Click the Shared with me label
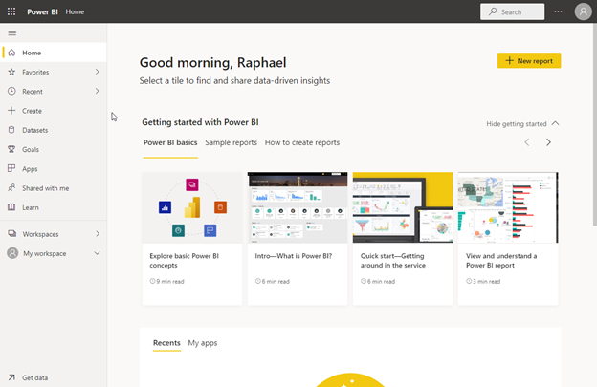 tap(46, 188)
